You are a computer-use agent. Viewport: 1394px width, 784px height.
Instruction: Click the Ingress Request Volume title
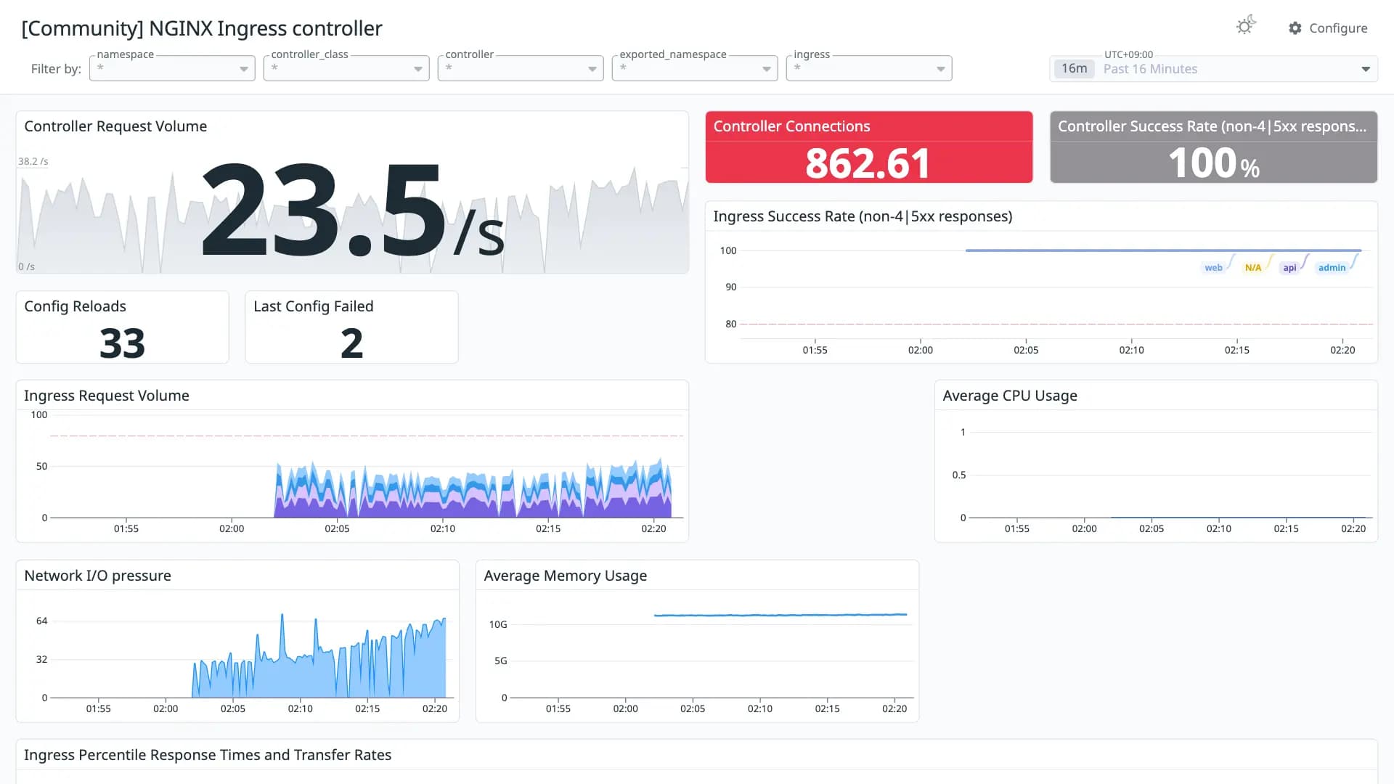107,396
